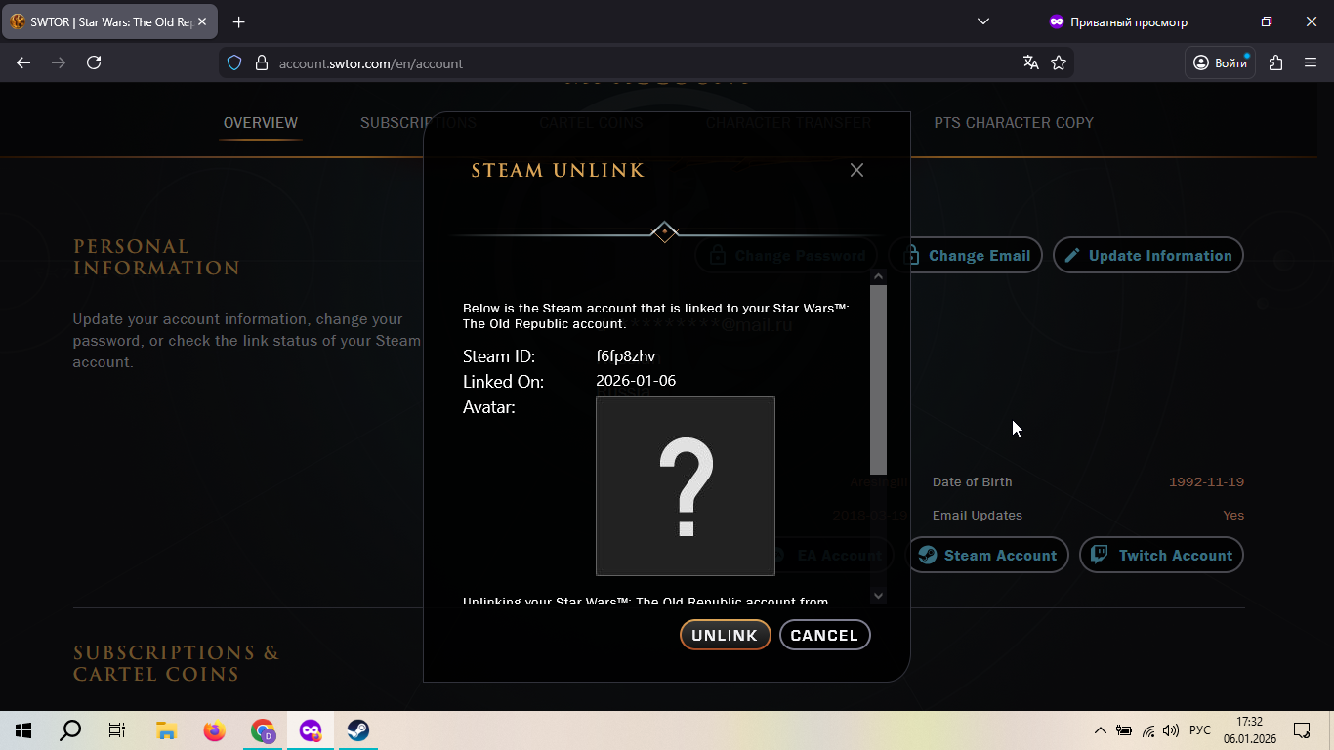Click the Personal Information heading
Screen dimensions: 1334x750
tap(156, 257)
